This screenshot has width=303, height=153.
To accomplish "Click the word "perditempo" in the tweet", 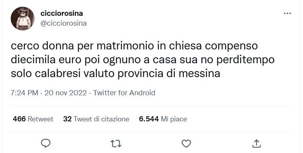I will tap(245, 60).
